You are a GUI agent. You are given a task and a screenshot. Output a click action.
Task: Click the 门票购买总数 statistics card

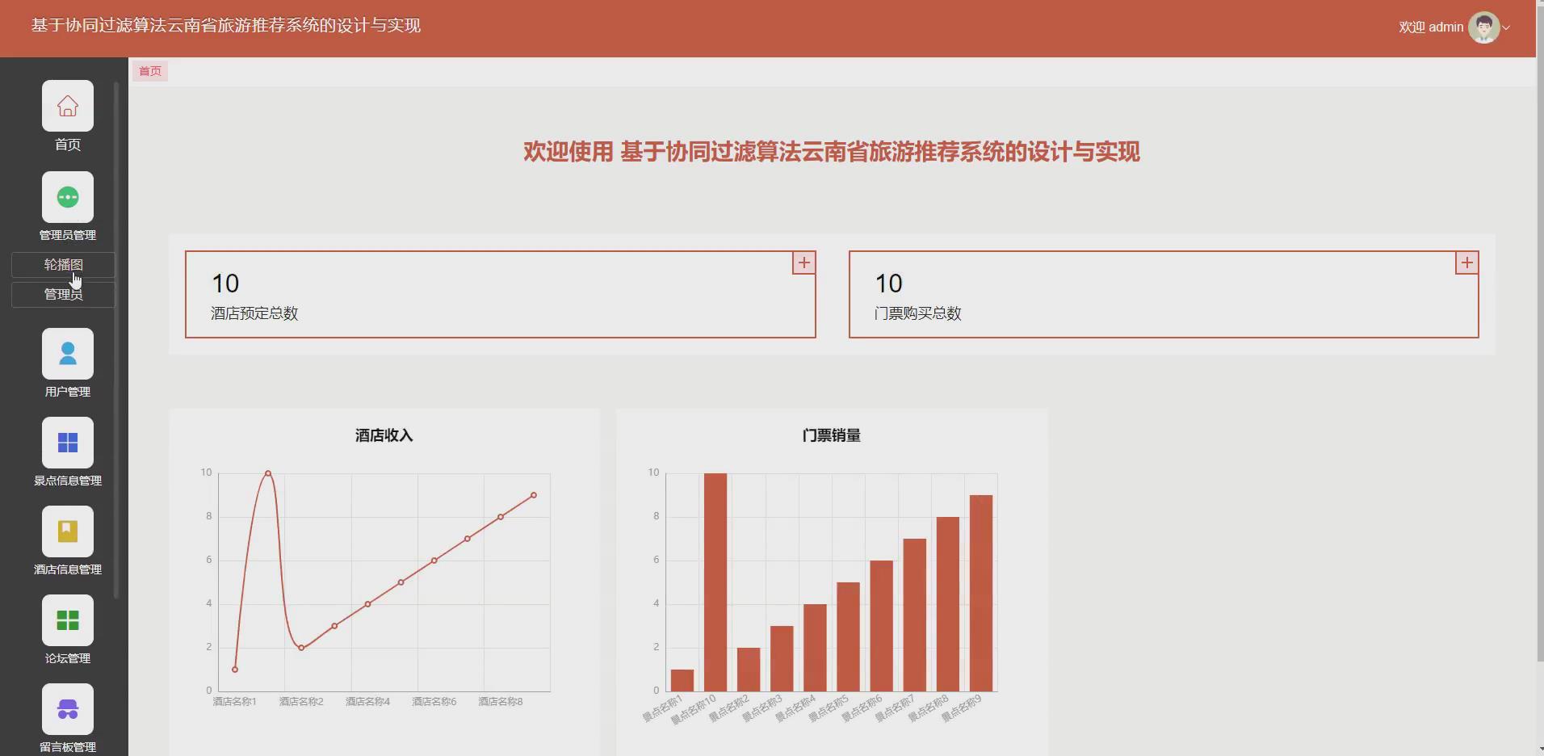coord(1163,294)
